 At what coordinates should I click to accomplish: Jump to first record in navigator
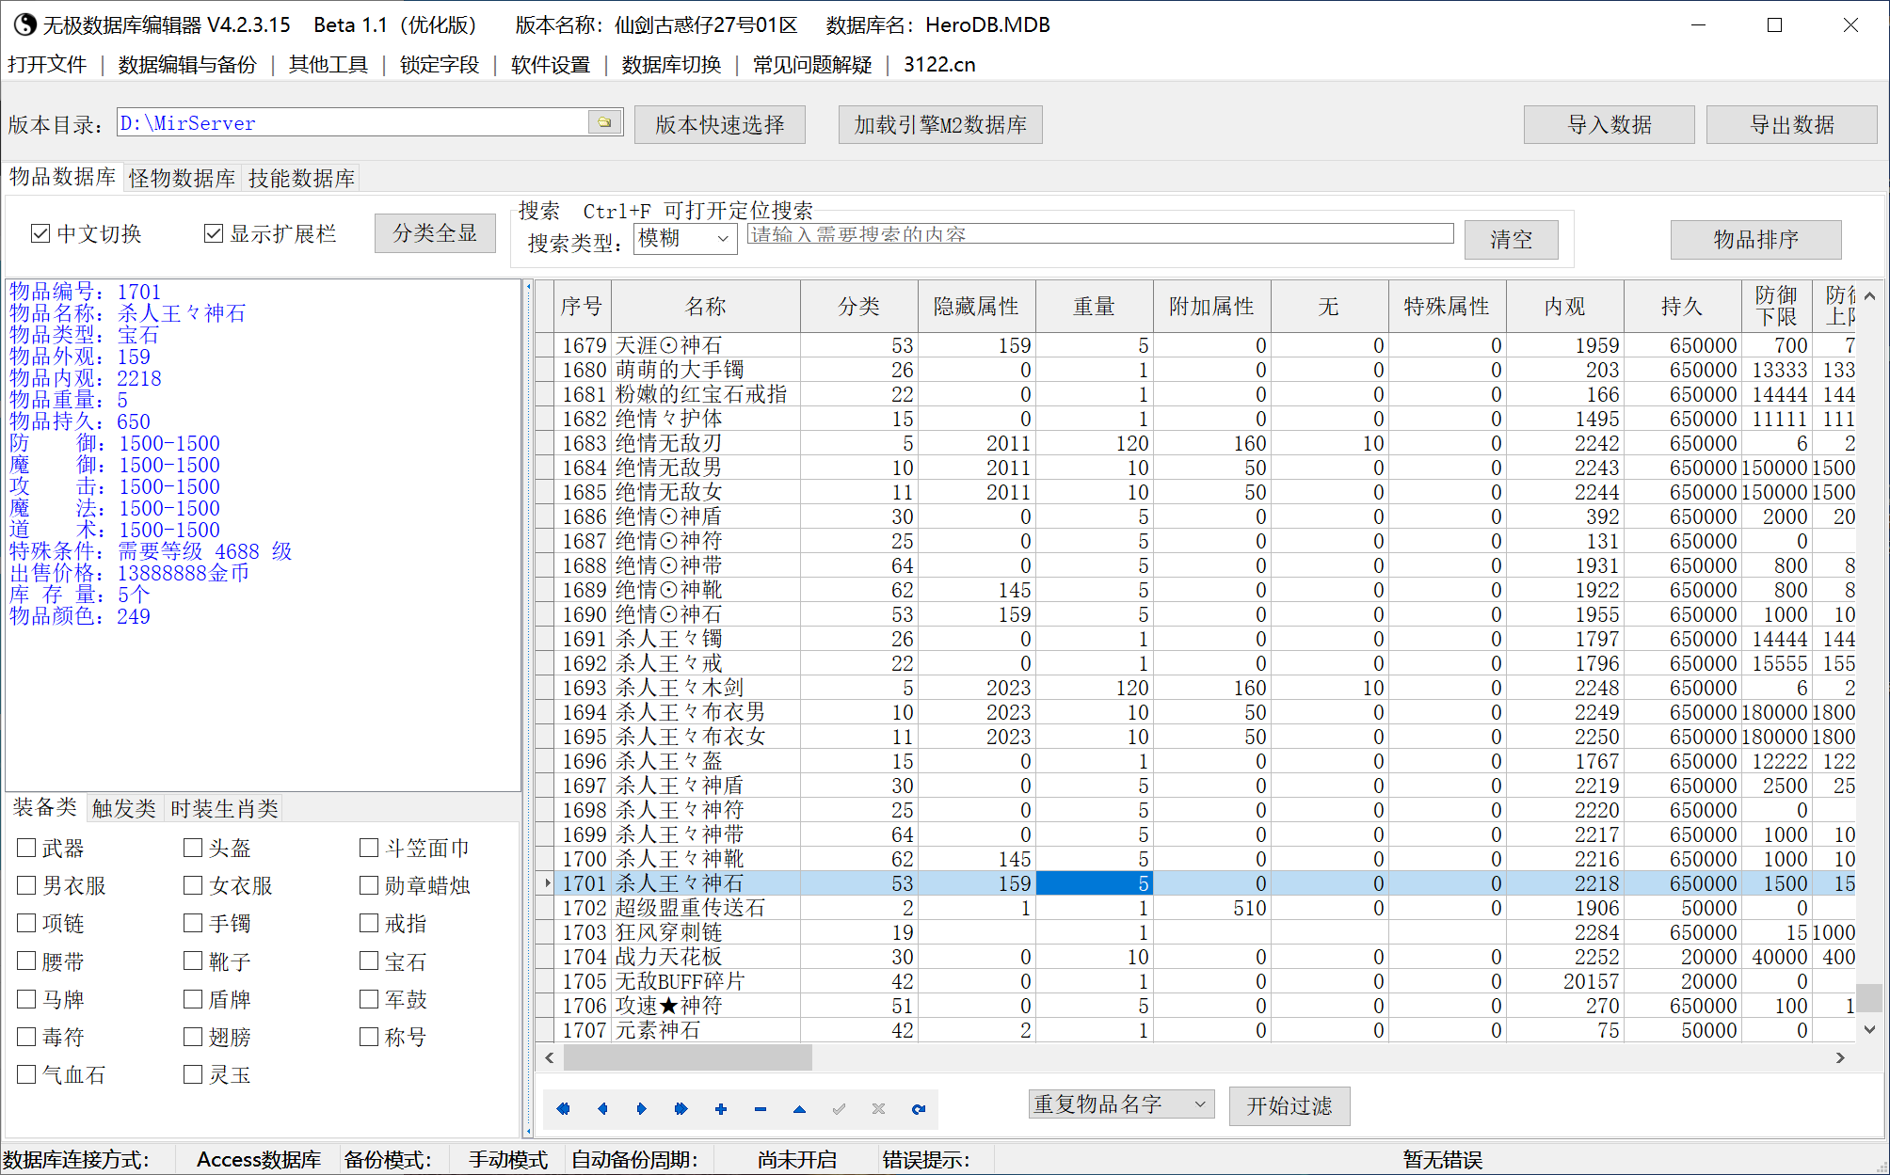[x=563, y=1109]
